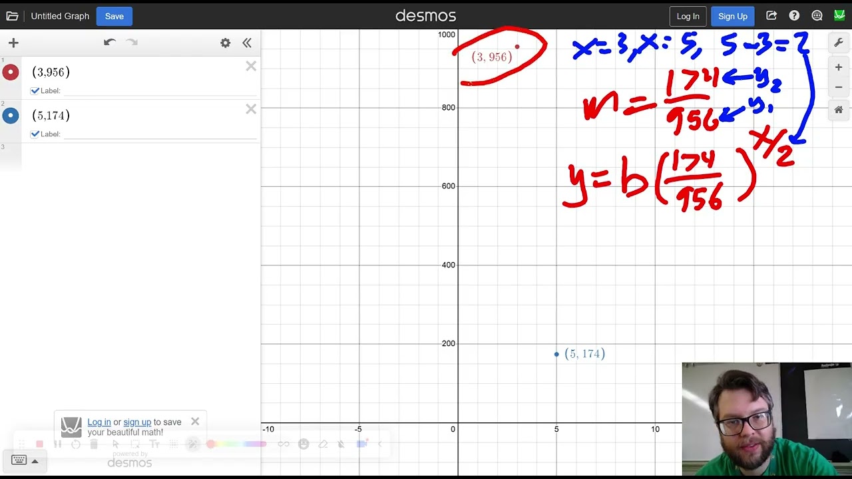Reset graph to default home viewport

[x=839, y=110]
